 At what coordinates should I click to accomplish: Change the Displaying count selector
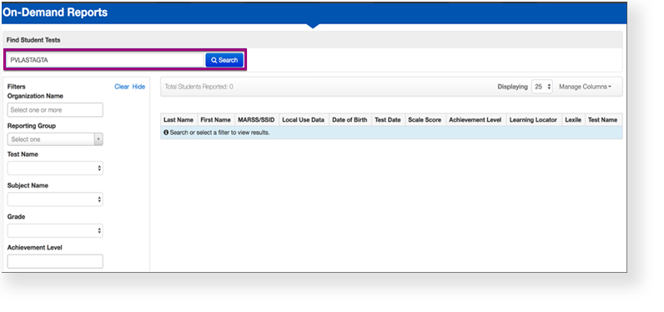pos(542,87)
